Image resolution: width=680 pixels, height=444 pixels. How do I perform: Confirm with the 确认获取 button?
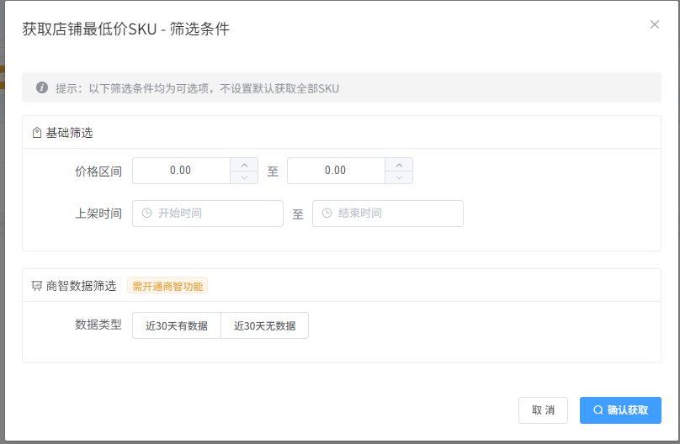point(620,410)
